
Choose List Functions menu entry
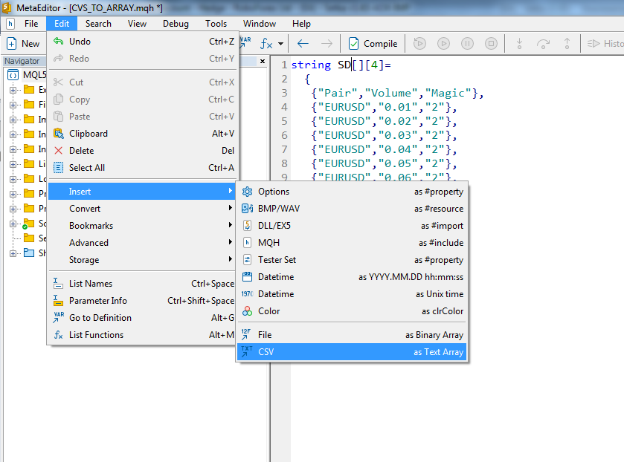coord(143,335)
